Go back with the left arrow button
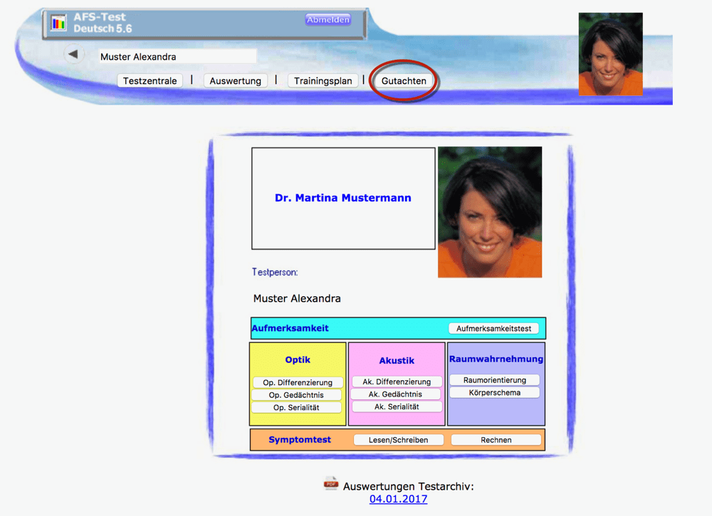 click(73, 55)
